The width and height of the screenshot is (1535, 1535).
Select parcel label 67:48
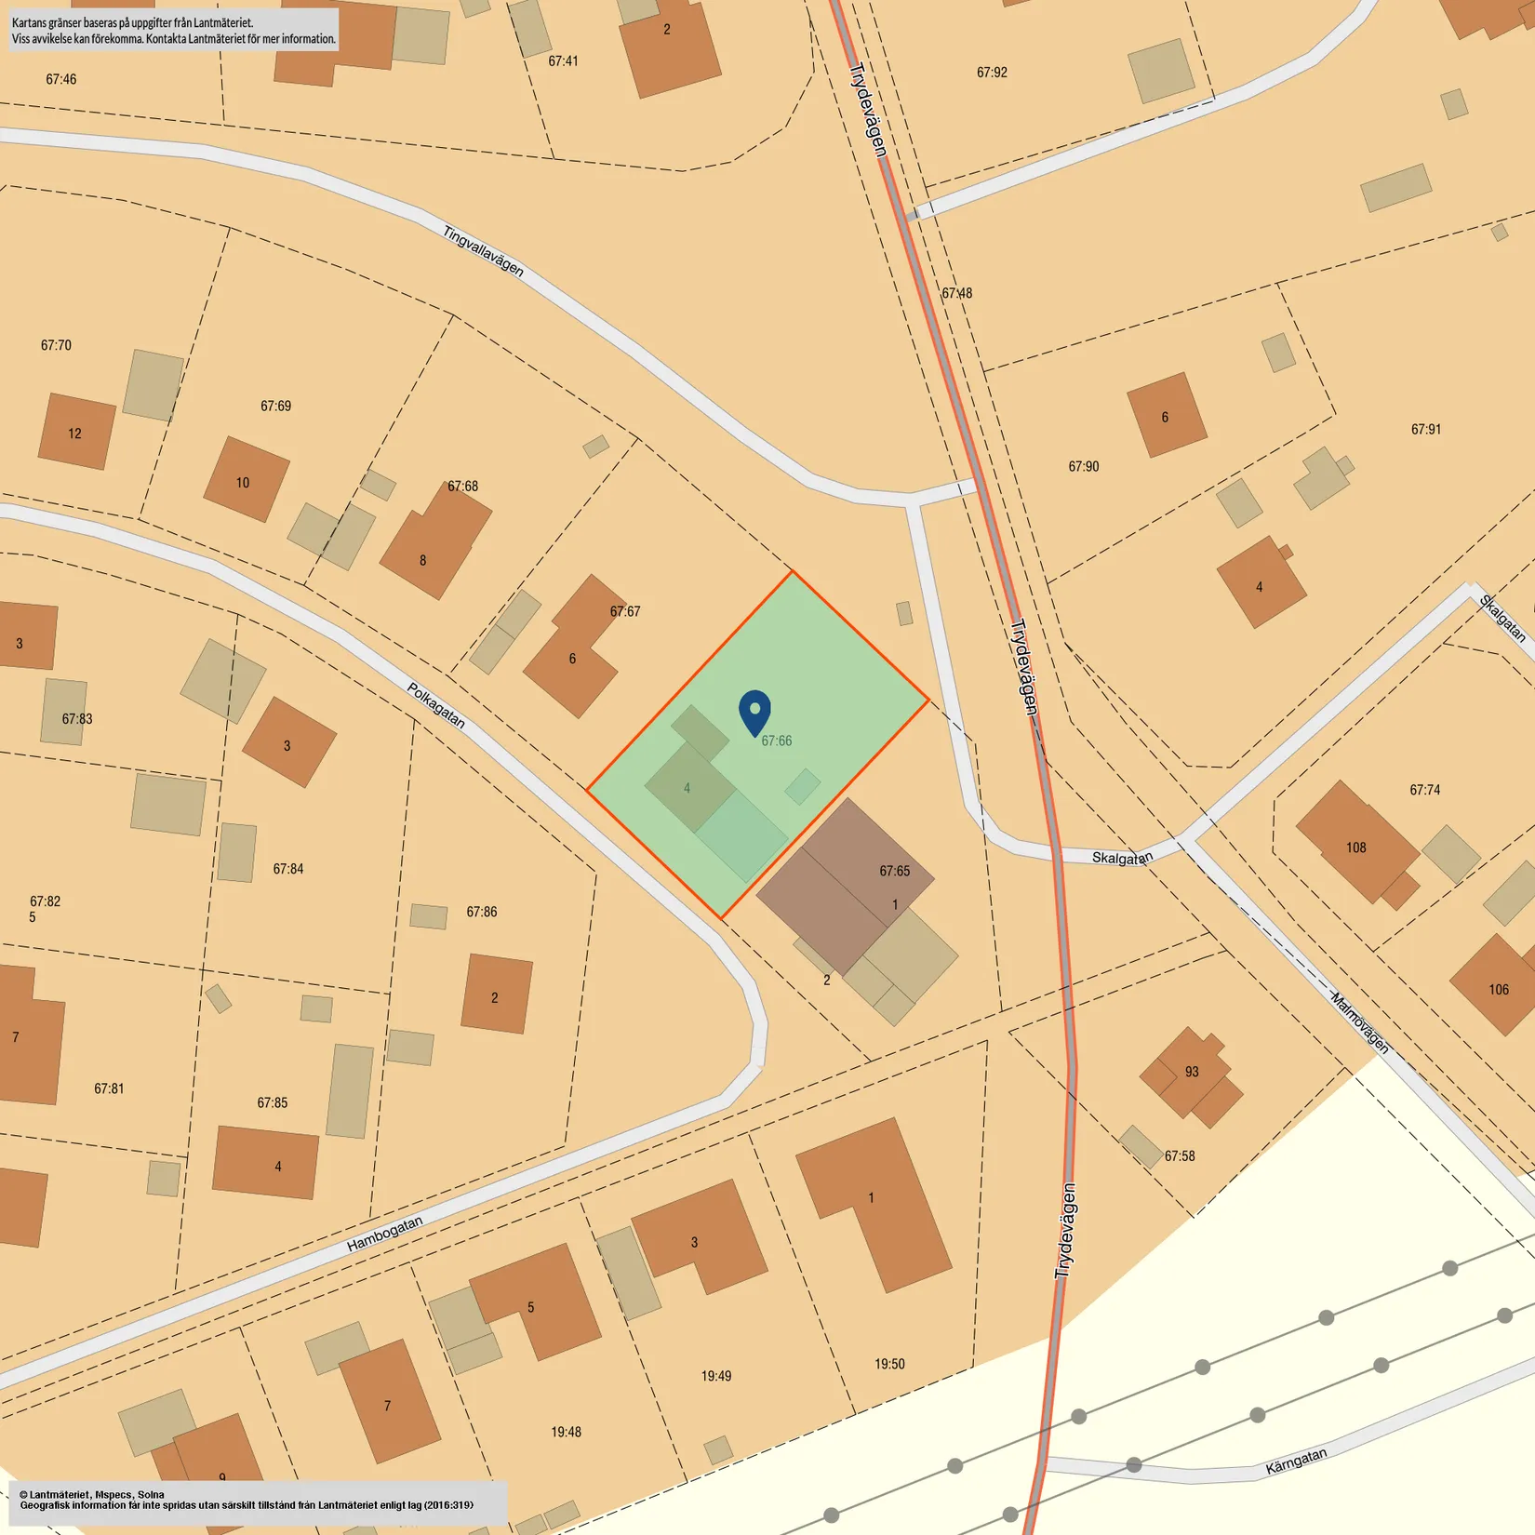[x=956, y=293]
